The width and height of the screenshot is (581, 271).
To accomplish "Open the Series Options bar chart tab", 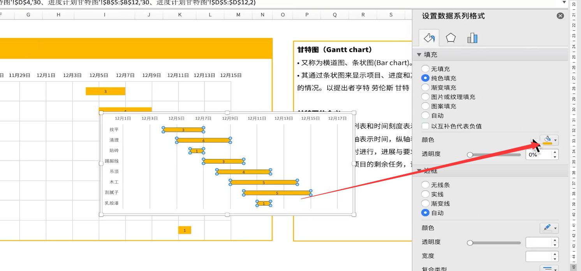I will point(472,38).
